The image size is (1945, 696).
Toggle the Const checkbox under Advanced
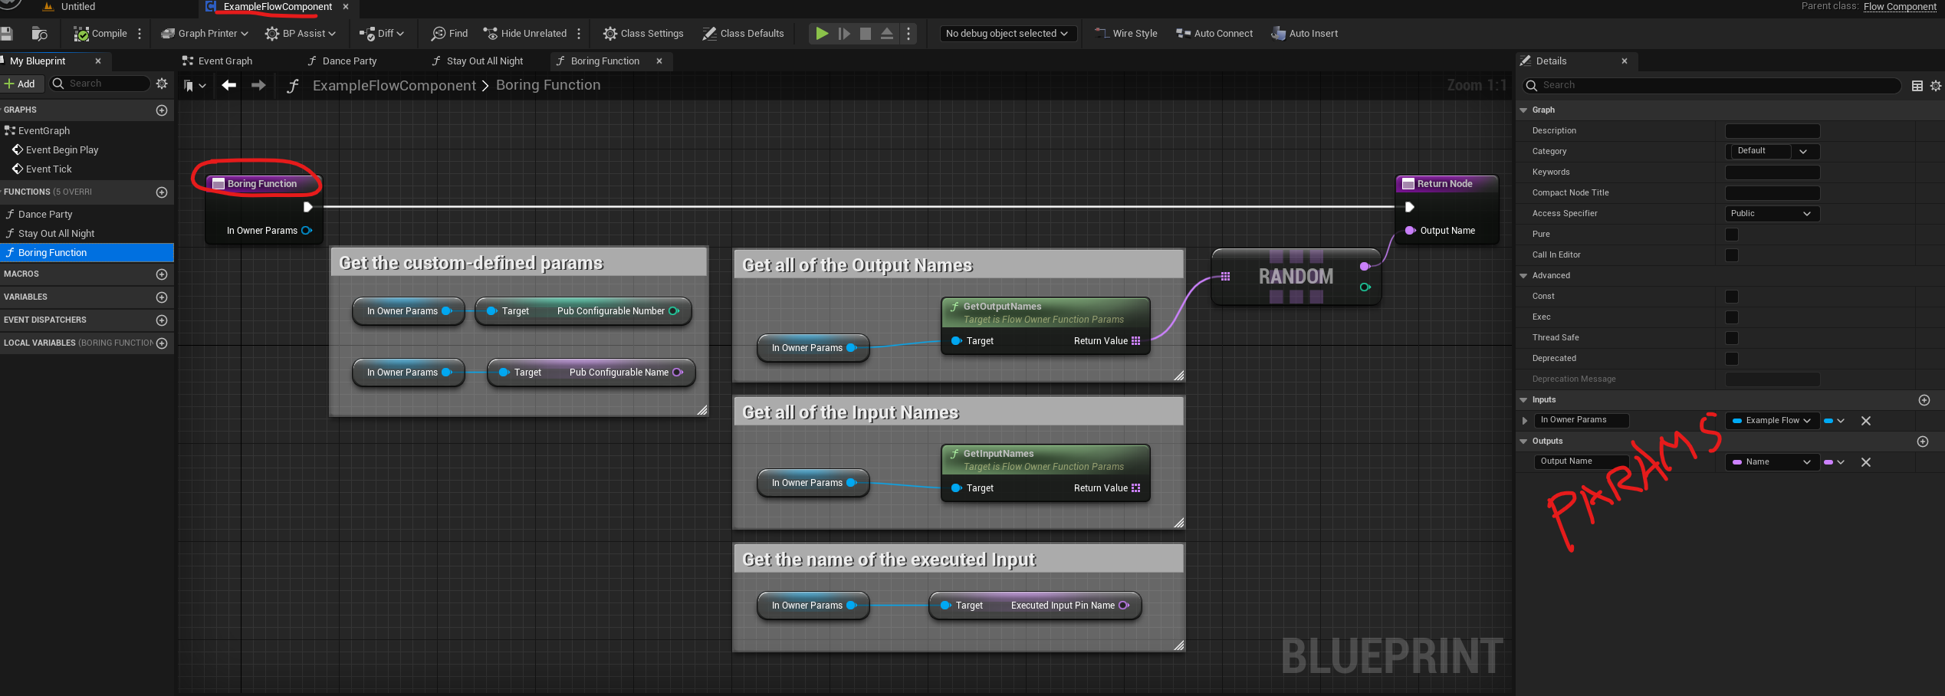[x=1732, y=296]
